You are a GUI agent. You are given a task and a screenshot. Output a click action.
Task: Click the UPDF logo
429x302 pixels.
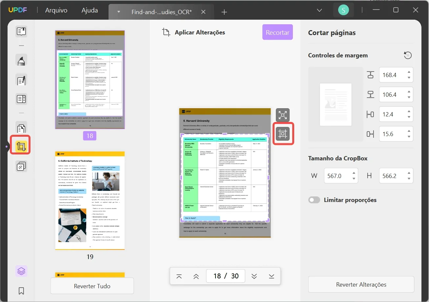[x=17, y=10]
